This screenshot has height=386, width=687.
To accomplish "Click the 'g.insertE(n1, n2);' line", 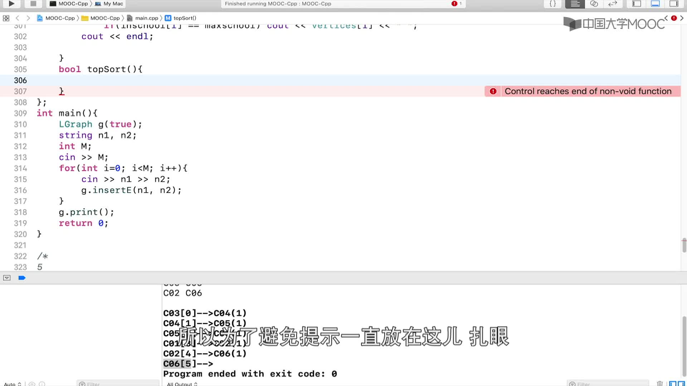I will tap(131, 190).
